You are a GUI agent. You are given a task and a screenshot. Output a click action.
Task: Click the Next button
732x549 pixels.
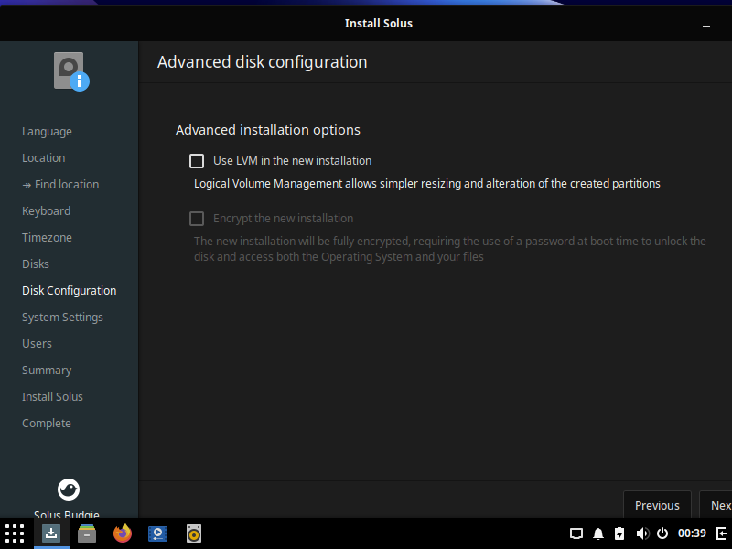point(716,505)
